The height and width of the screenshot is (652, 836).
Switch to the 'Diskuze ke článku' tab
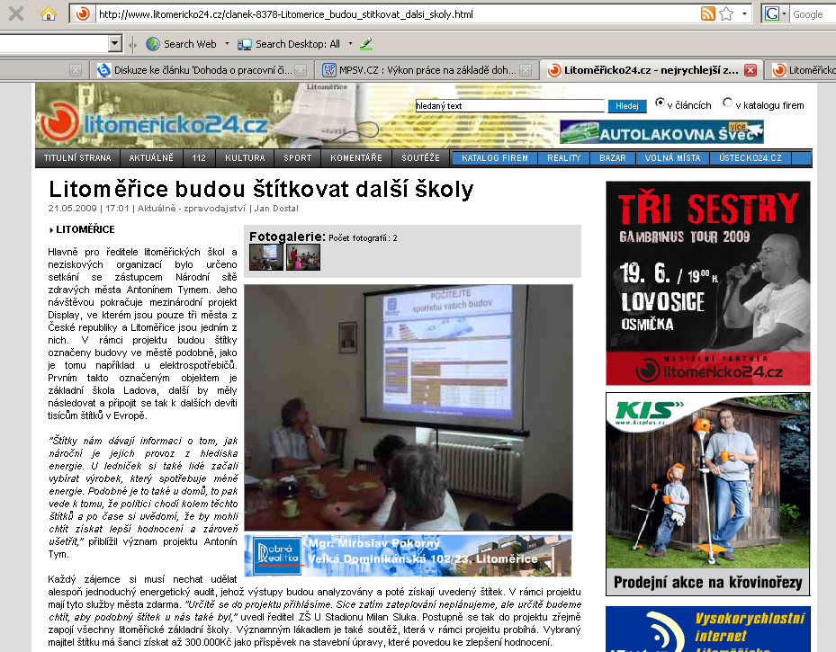click(202, 70)
